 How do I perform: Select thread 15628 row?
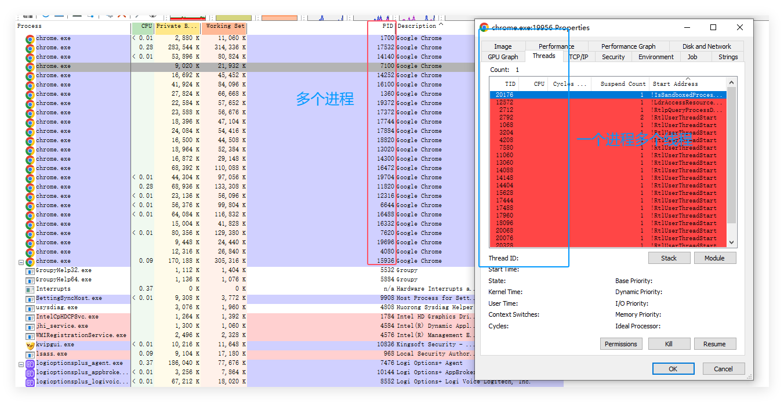(x=608, y=193)
